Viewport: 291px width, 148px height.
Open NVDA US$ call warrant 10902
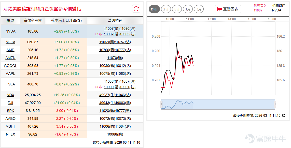click(x=112, y=34)
